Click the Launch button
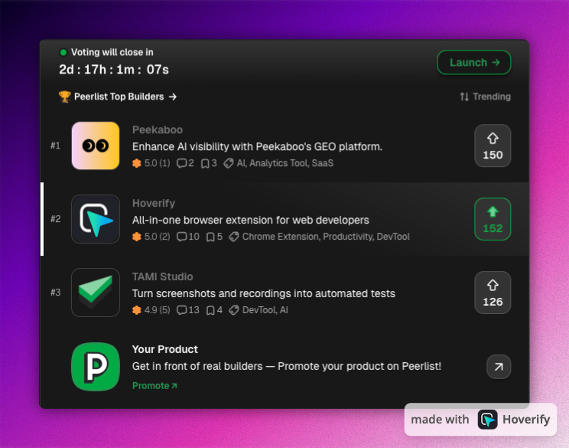 (474, 63)
